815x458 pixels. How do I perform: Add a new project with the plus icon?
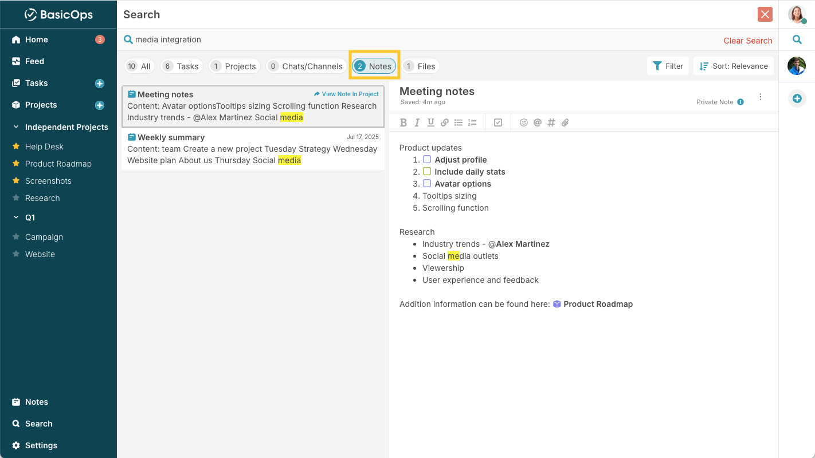(x=100, y=105)
